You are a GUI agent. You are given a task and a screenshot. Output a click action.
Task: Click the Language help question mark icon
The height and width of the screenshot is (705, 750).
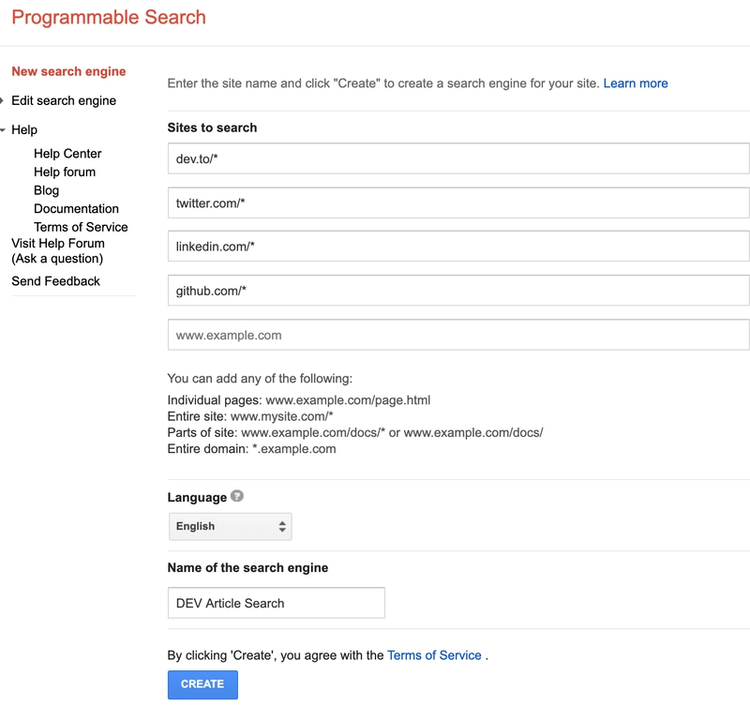237,497
